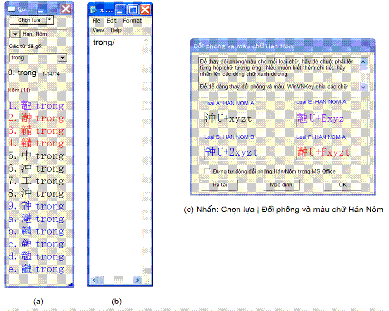Open the File menu in Notepad

[x=96, y=21]
